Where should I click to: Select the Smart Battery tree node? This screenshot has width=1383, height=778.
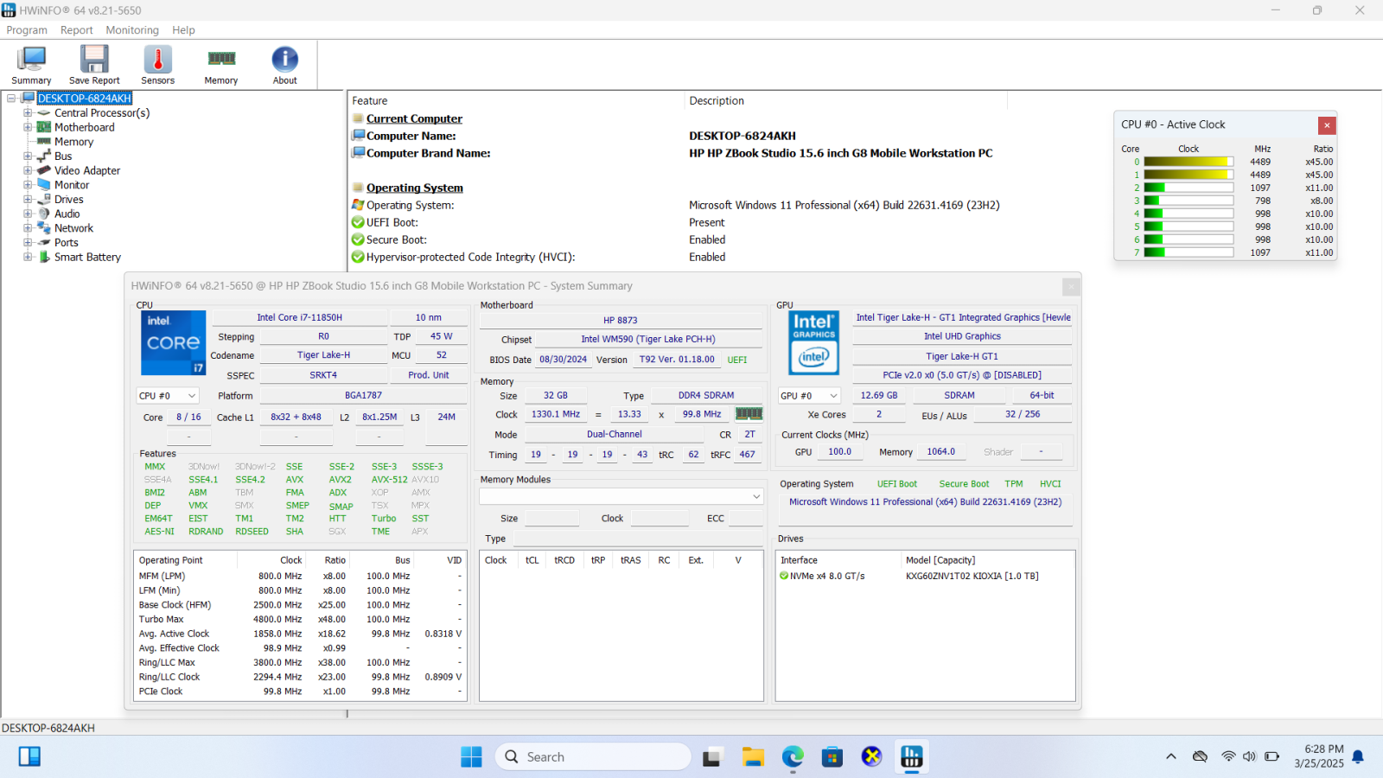87,257
